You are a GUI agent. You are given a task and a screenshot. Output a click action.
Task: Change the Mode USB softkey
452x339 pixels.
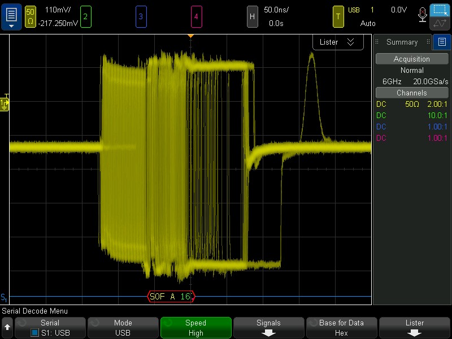point(123,328)
